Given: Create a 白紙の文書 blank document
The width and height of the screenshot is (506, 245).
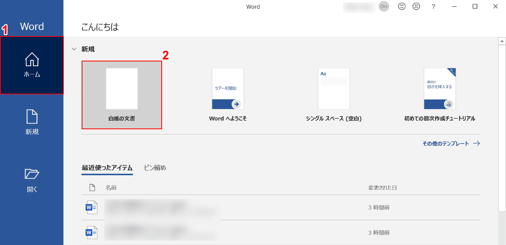Looking at the screenshot, I should tap(122, 95).
